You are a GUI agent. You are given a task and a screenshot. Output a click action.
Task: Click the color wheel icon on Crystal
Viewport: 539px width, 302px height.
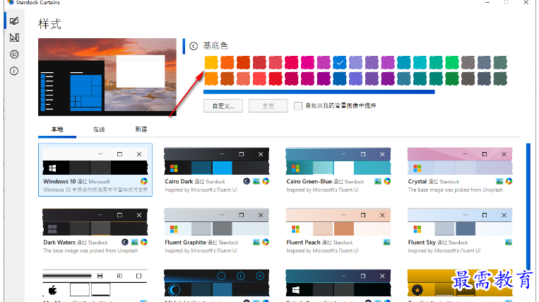[x=509, y=181]
